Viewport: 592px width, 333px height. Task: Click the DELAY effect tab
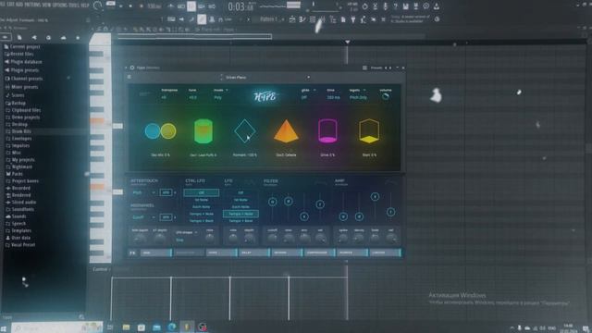click(x=254, y=253)
